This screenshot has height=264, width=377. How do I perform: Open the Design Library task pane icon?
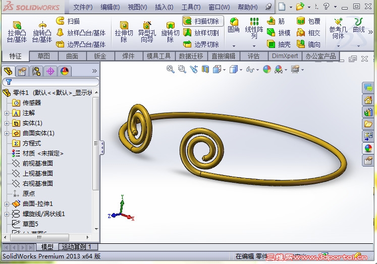[368, 112]
